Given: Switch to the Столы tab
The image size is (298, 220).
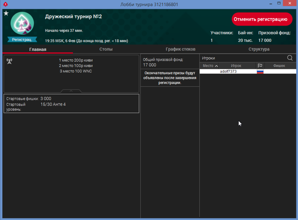Looking at the screenshot, I should pos(106,49).
